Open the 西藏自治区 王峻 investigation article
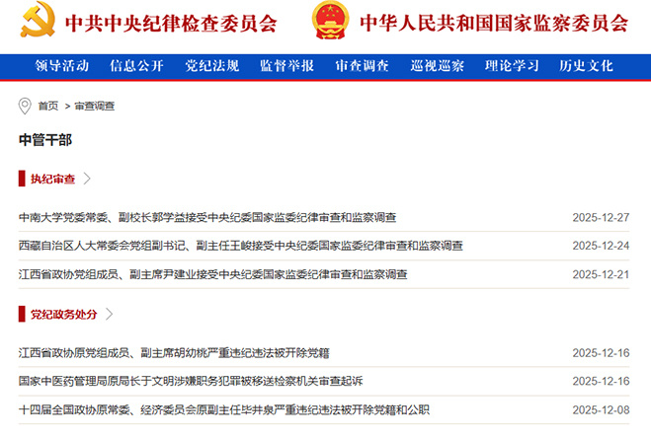Viewport: 651px width, 439px height. (x=240, y=246)
